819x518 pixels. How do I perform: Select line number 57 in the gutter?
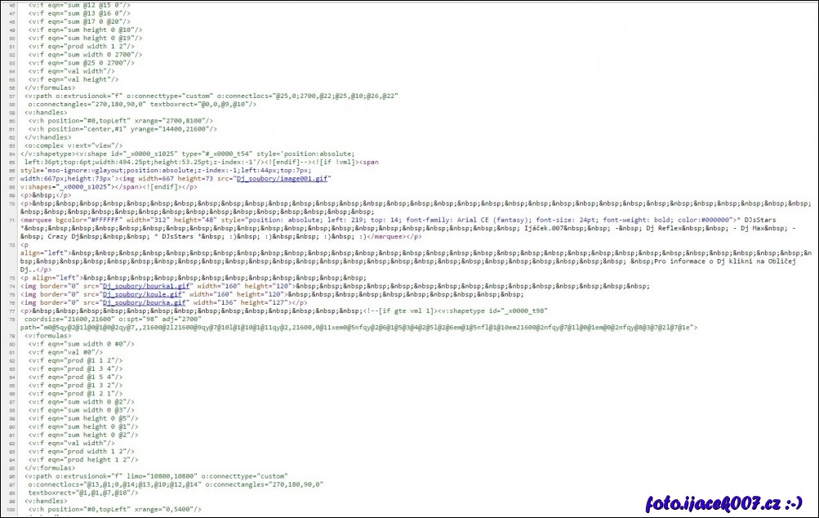(11, 96)
